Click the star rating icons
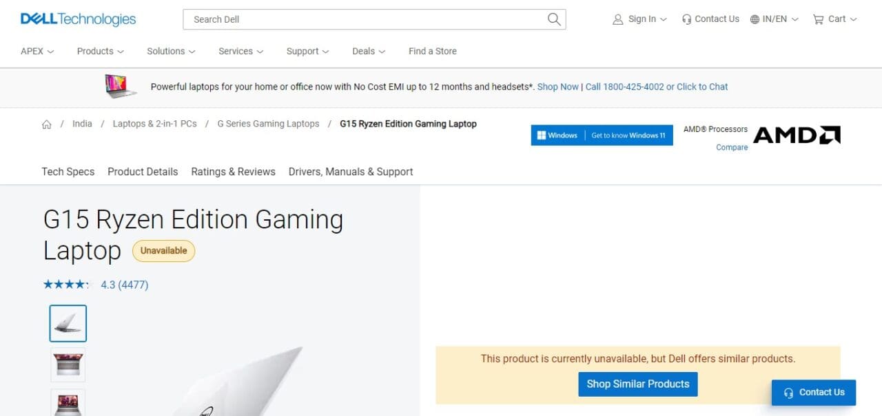The image size is (882, 416). point(66,285)
